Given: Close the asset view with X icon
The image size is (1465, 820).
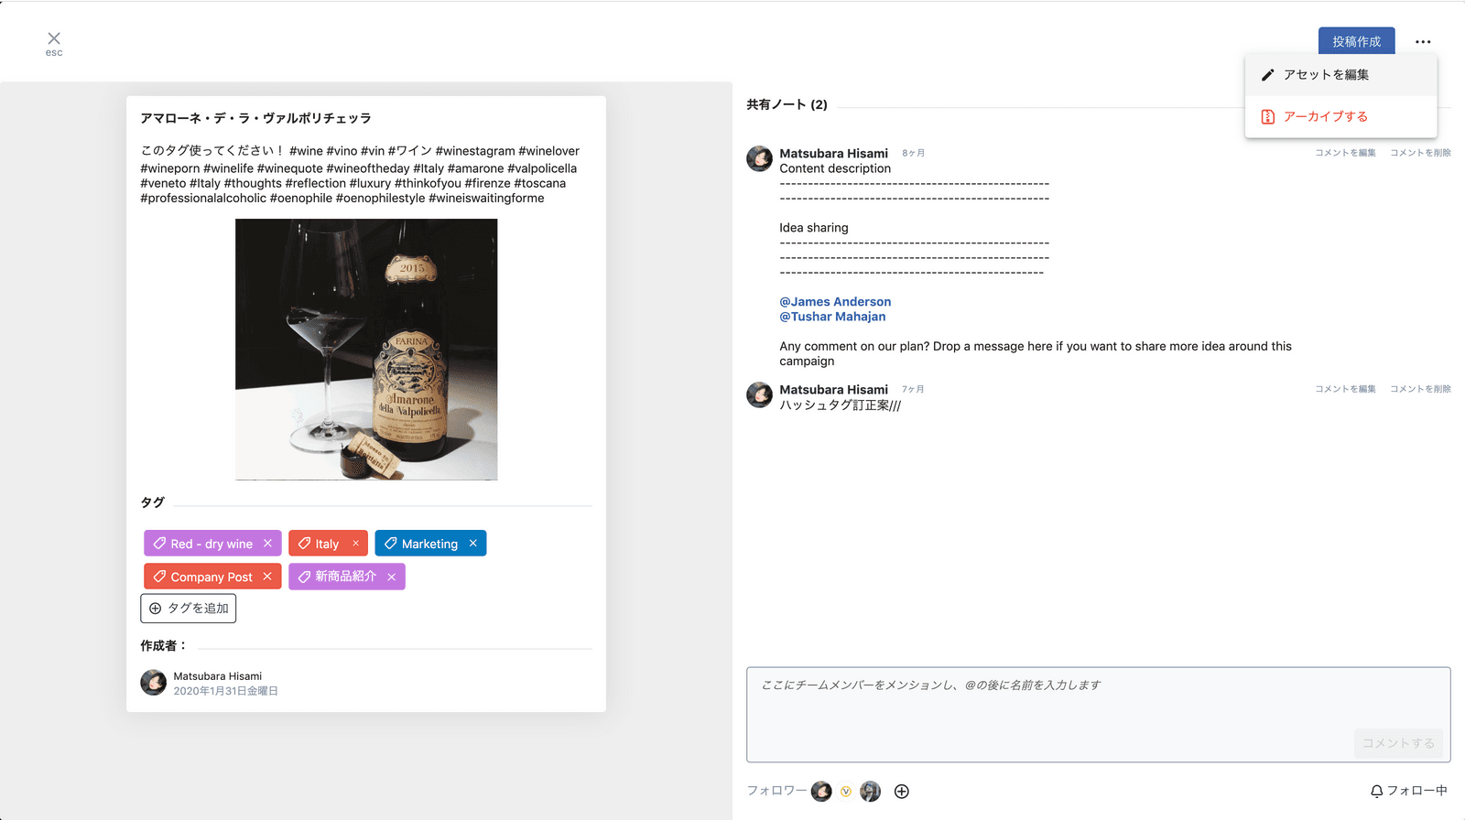Looking at the screenshot, I should (54, 38).
